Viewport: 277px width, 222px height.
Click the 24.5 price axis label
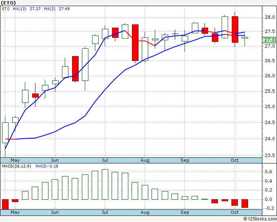270,122
